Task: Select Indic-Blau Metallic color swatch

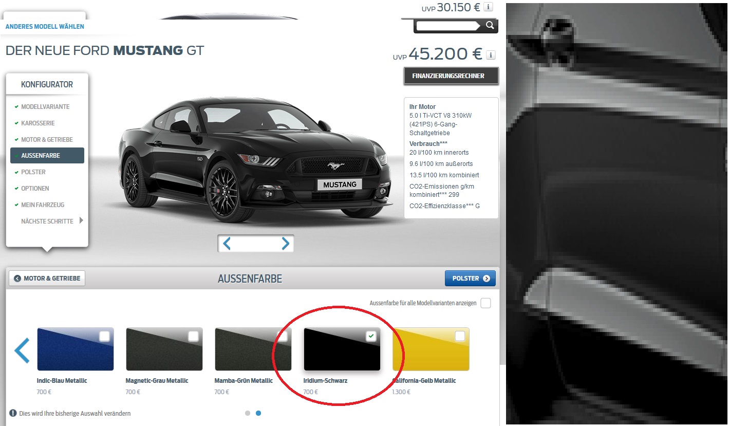Action: point(76,349)
